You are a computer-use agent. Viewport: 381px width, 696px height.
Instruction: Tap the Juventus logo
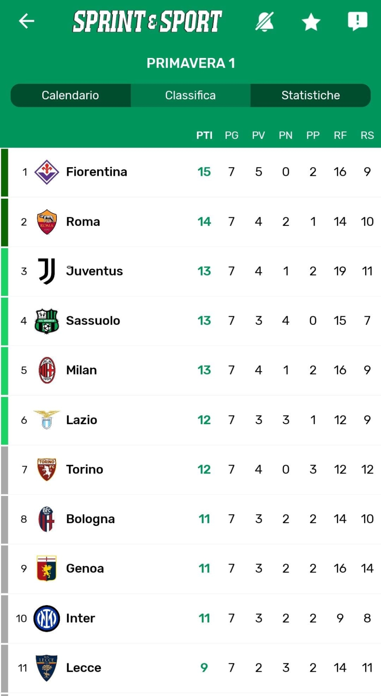point(47,271)
